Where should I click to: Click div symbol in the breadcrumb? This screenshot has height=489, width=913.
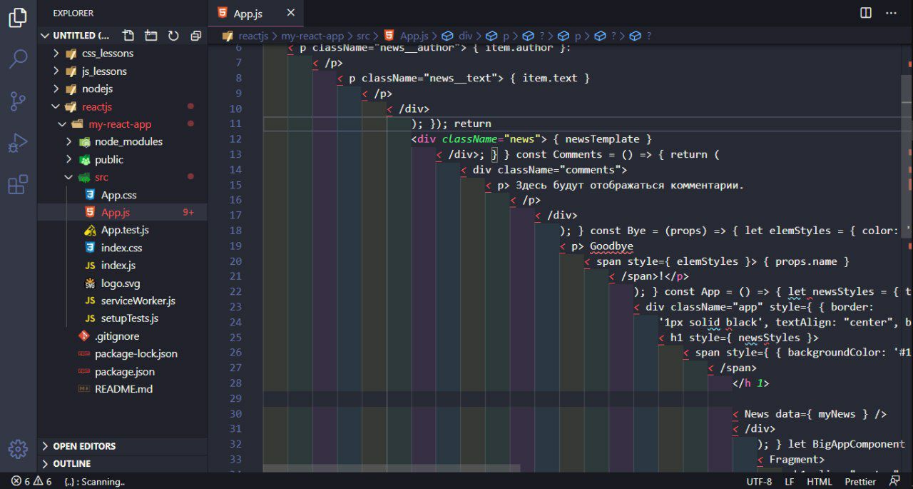466,36
